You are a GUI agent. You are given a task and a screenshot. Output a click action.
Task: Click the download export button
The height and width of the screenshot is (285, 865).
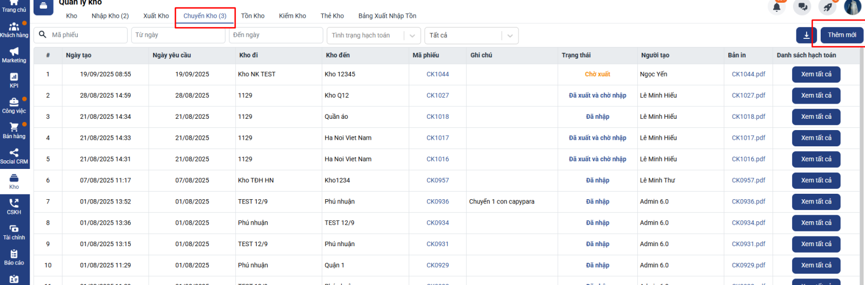tap(806, 35)
